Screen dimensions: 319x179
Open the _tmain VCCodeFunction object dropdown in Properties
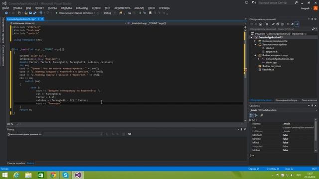pos(283,110)
